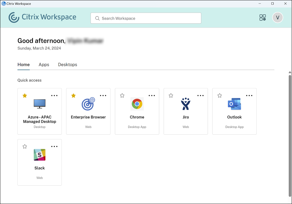Viewport: 292px width, 204px height.
Task: Open the Chrome desktop app icon
Action: point(137,104)
